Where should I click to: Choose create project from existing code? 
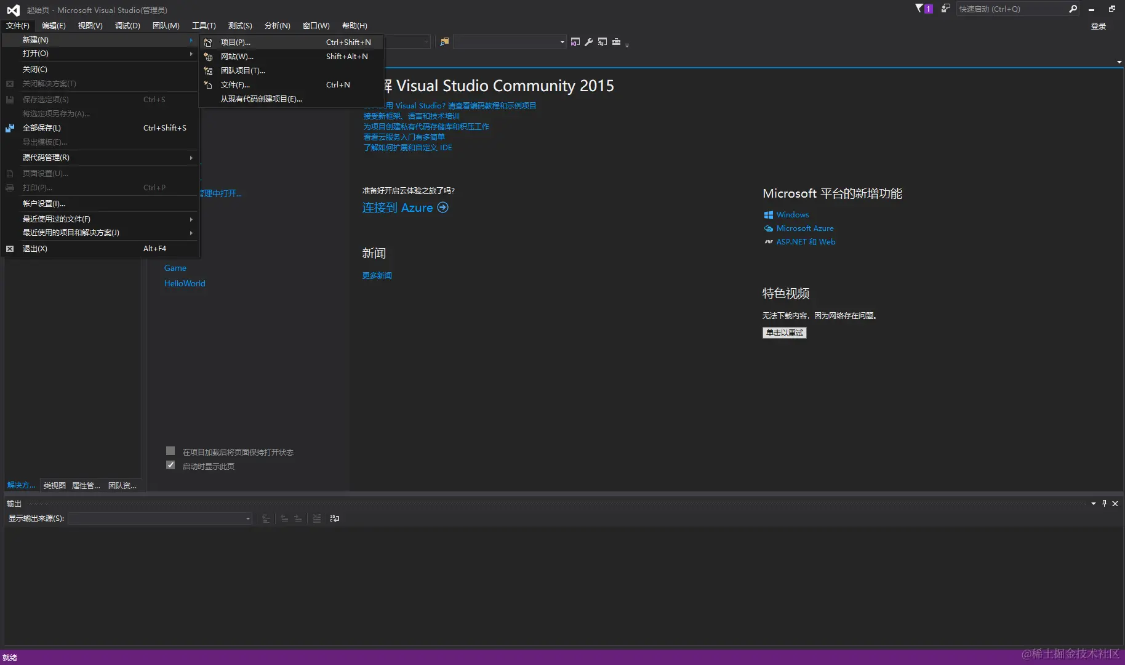[x=291, y=99]
